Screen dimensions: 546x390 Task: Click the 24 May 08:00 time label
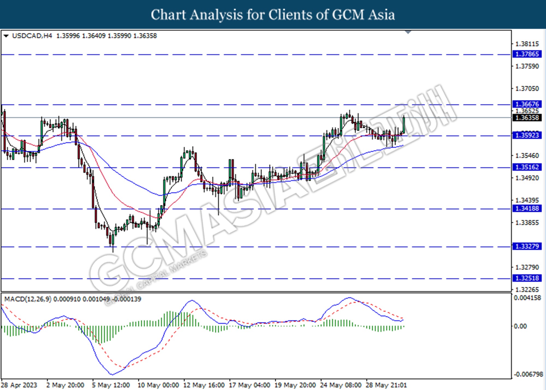[x=341, y=385]
